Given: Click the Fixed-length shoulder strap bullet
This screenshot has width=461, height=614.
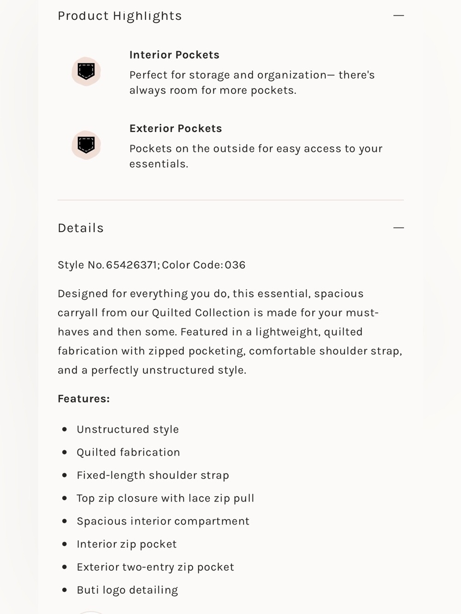Looking at the screenshot, I should (x=153, y=475).
